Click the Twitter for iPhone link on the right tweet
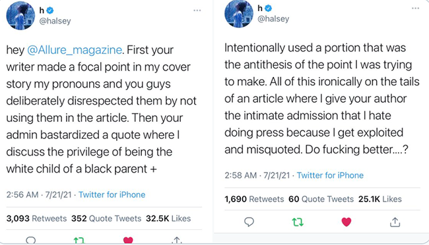429x245 pixels. click(330, 175)
